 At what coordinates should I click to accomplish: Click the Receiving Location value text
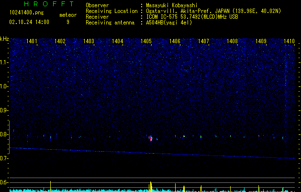click(x=213, y=11)
